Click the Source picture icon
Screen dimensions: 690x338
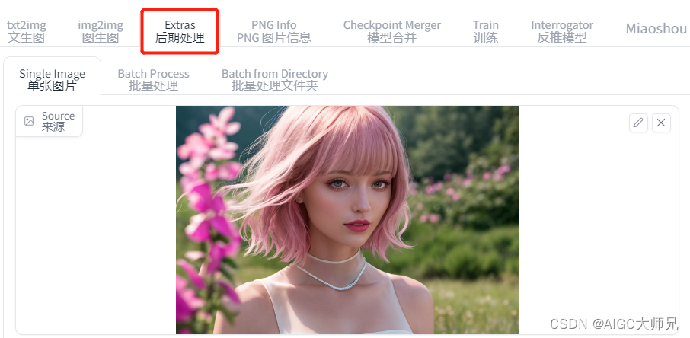29,122
